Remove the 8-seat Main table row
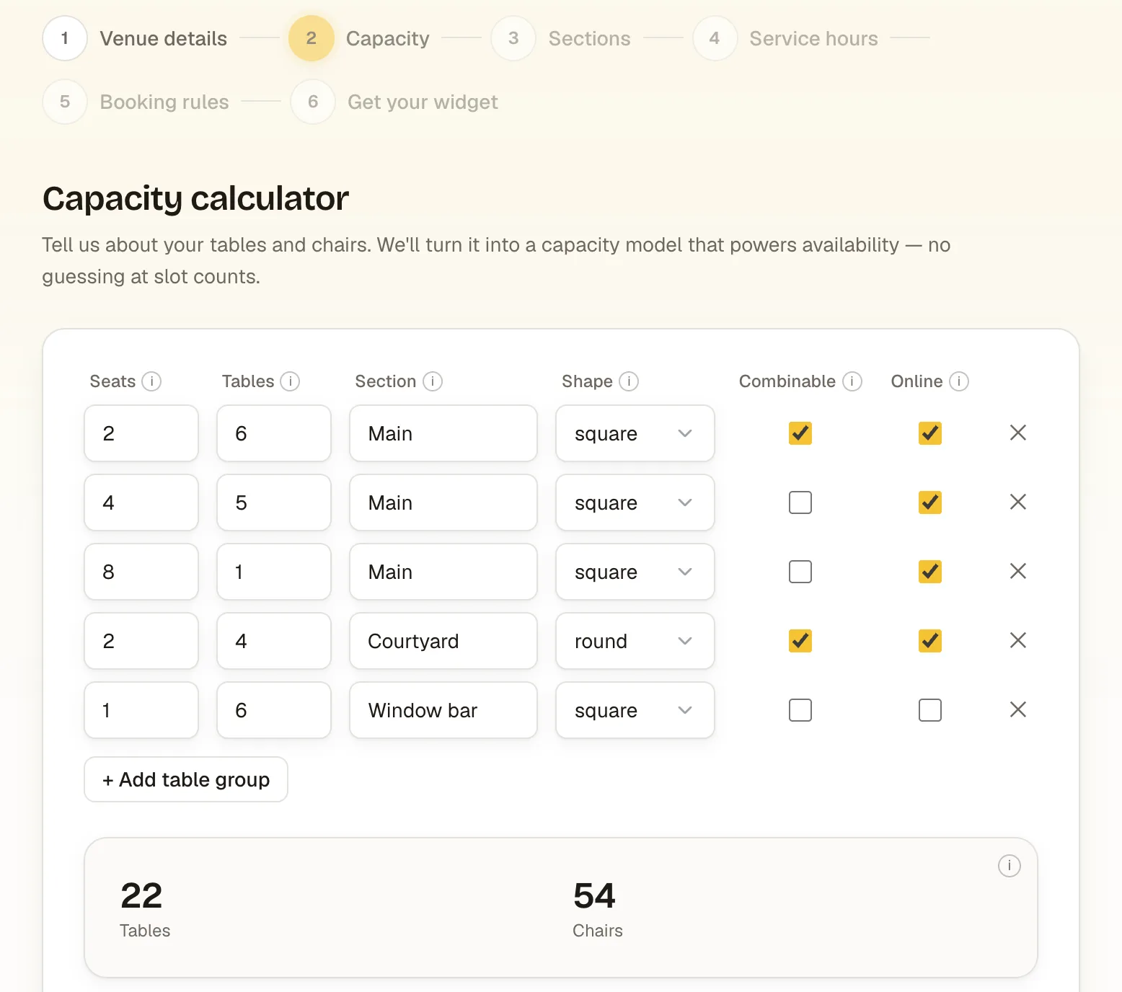Screen dimensions: 1122x992 click(x=1018, y=571)
